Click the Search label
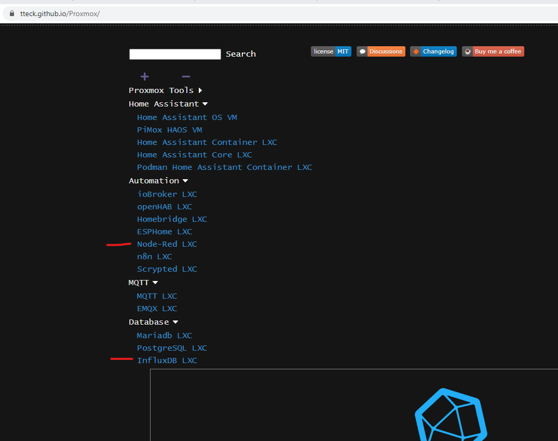Image resolution: width=558 pixels, height=441 pixels. coord(241,54)
